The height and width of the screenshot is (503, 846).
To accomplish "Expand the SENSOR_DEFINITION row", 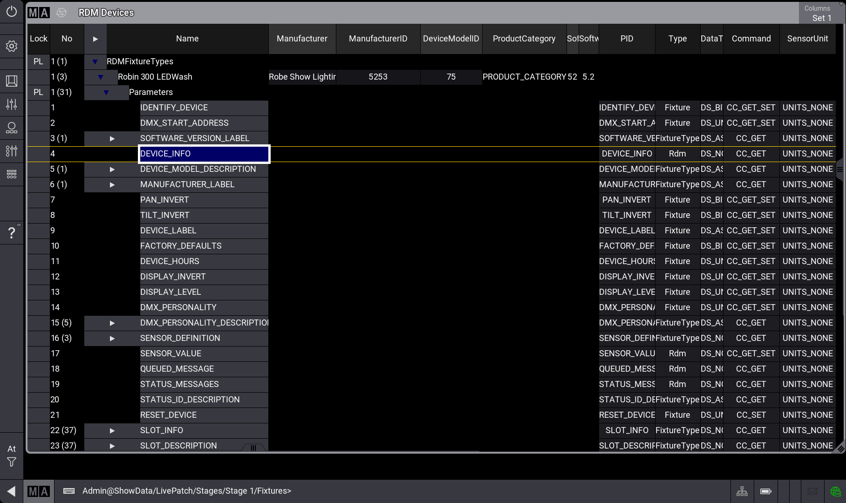I will pyautogui.click(x=112, y=338).
